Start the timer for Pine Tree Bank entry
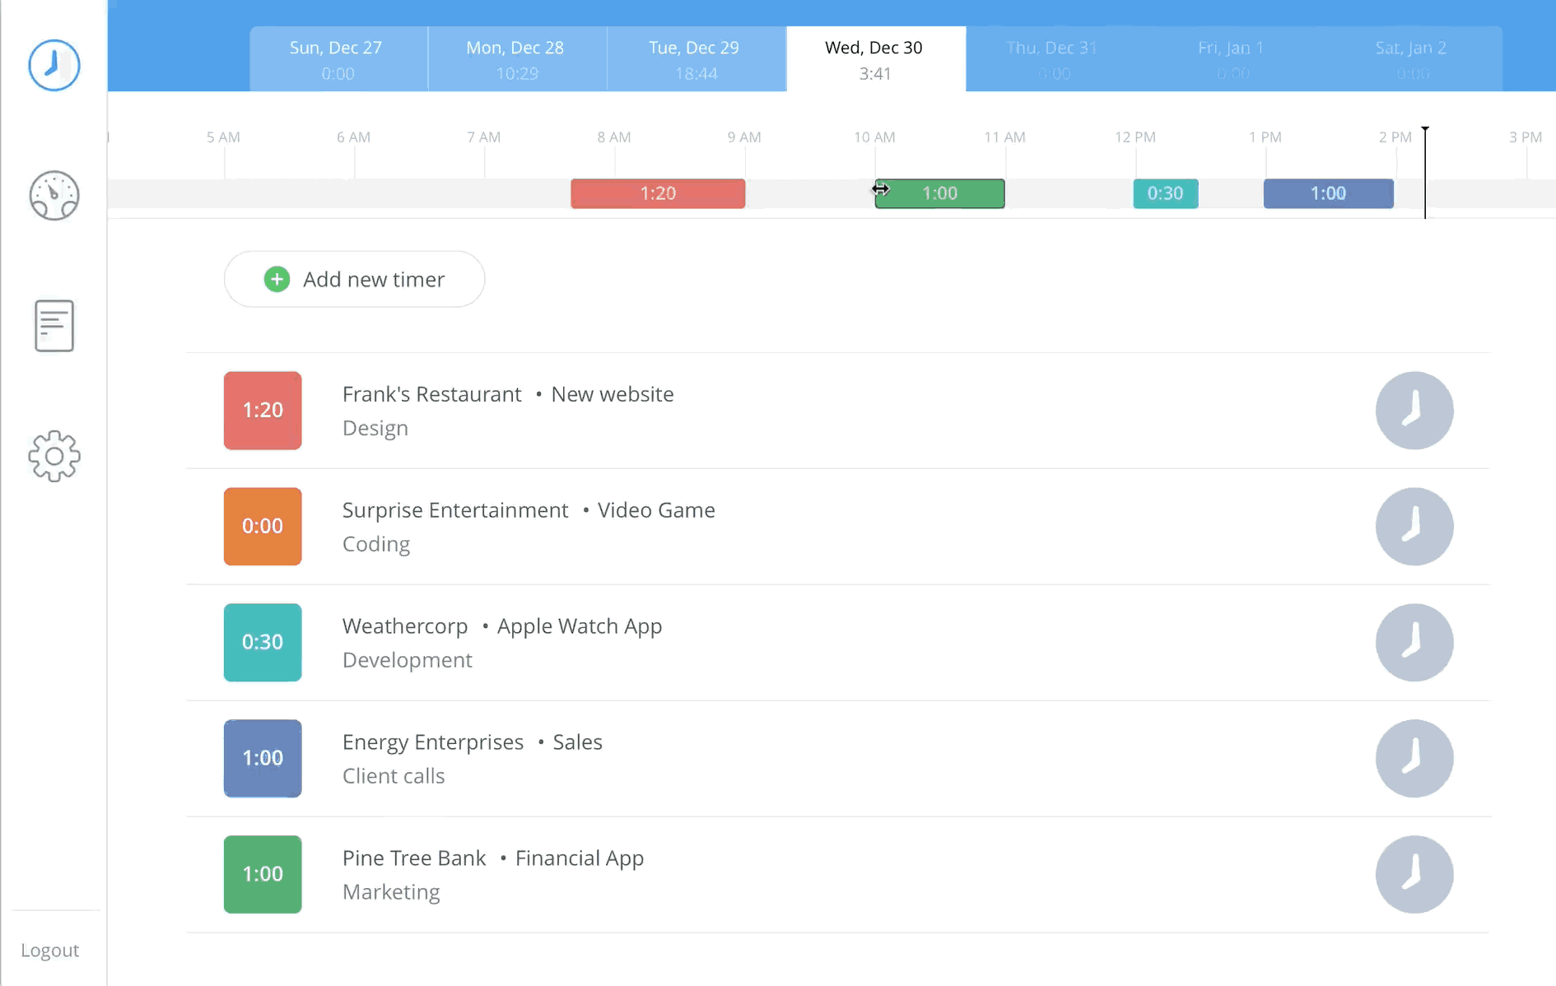This screenshot has height=986, width=1556. (x=1414, y=874)
